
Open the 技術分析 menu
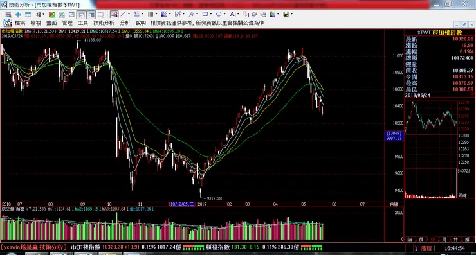104,22
